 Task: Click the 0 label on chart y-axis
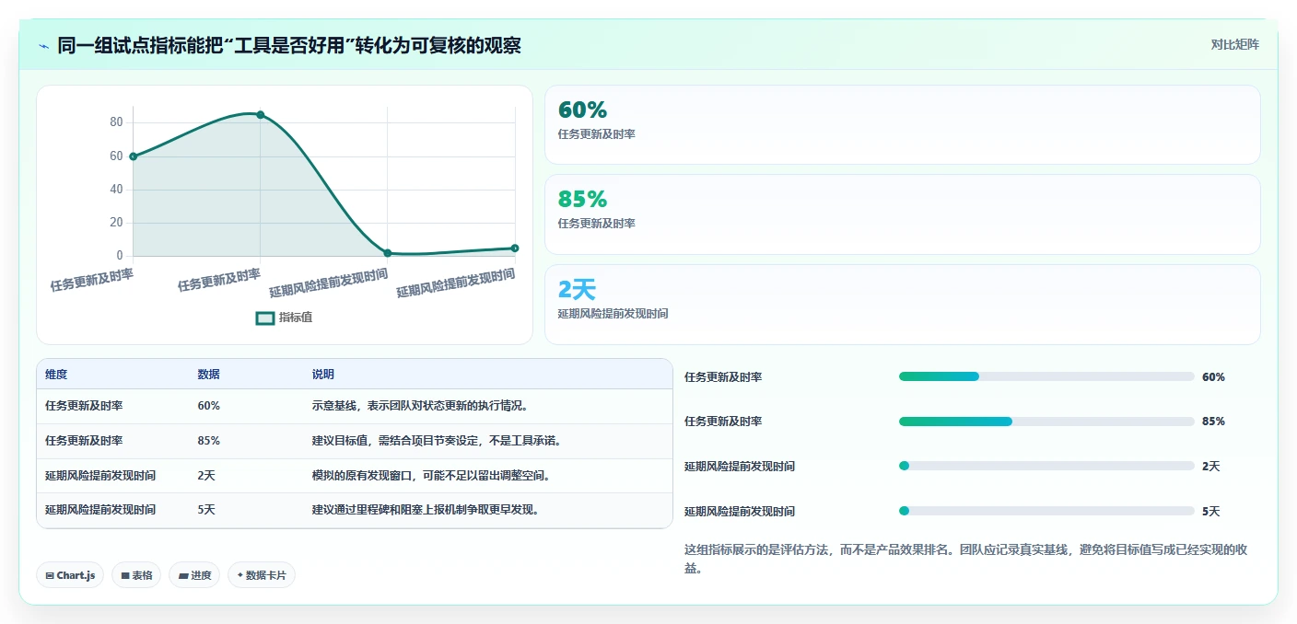[x=120, y=256]
